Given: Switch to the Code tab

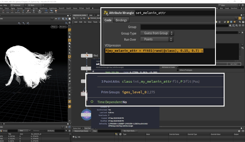Looking at the screenshot, I should 108,20.
